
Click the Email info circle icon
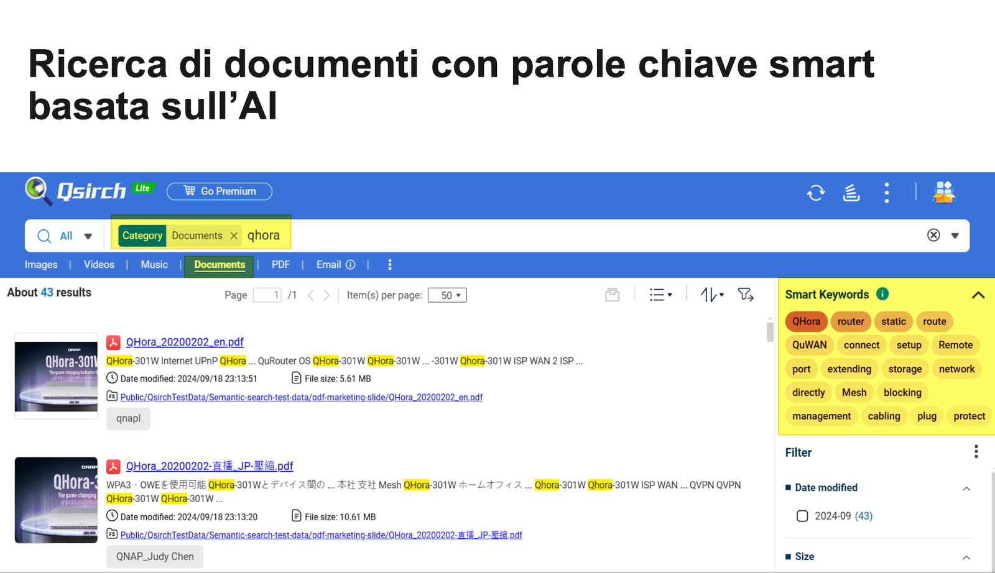pyautogui.click(x=351, y=265)
